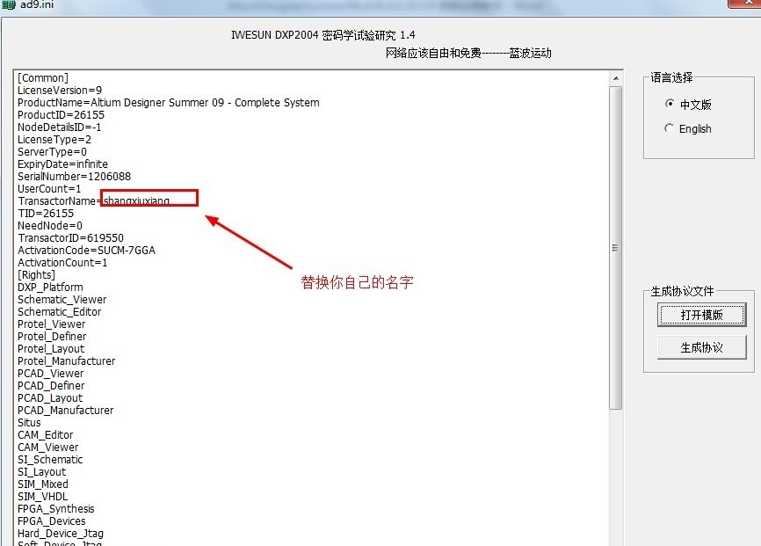Click the FPGA_Devices entry
This screenshot has height=546, width=761.
(52, 521)
